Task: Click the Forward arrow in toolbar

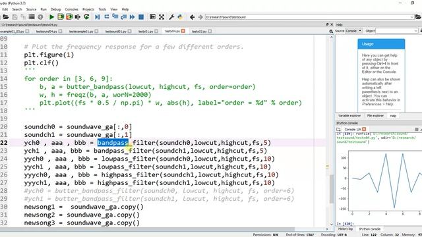Action: (x=200, y=17)
